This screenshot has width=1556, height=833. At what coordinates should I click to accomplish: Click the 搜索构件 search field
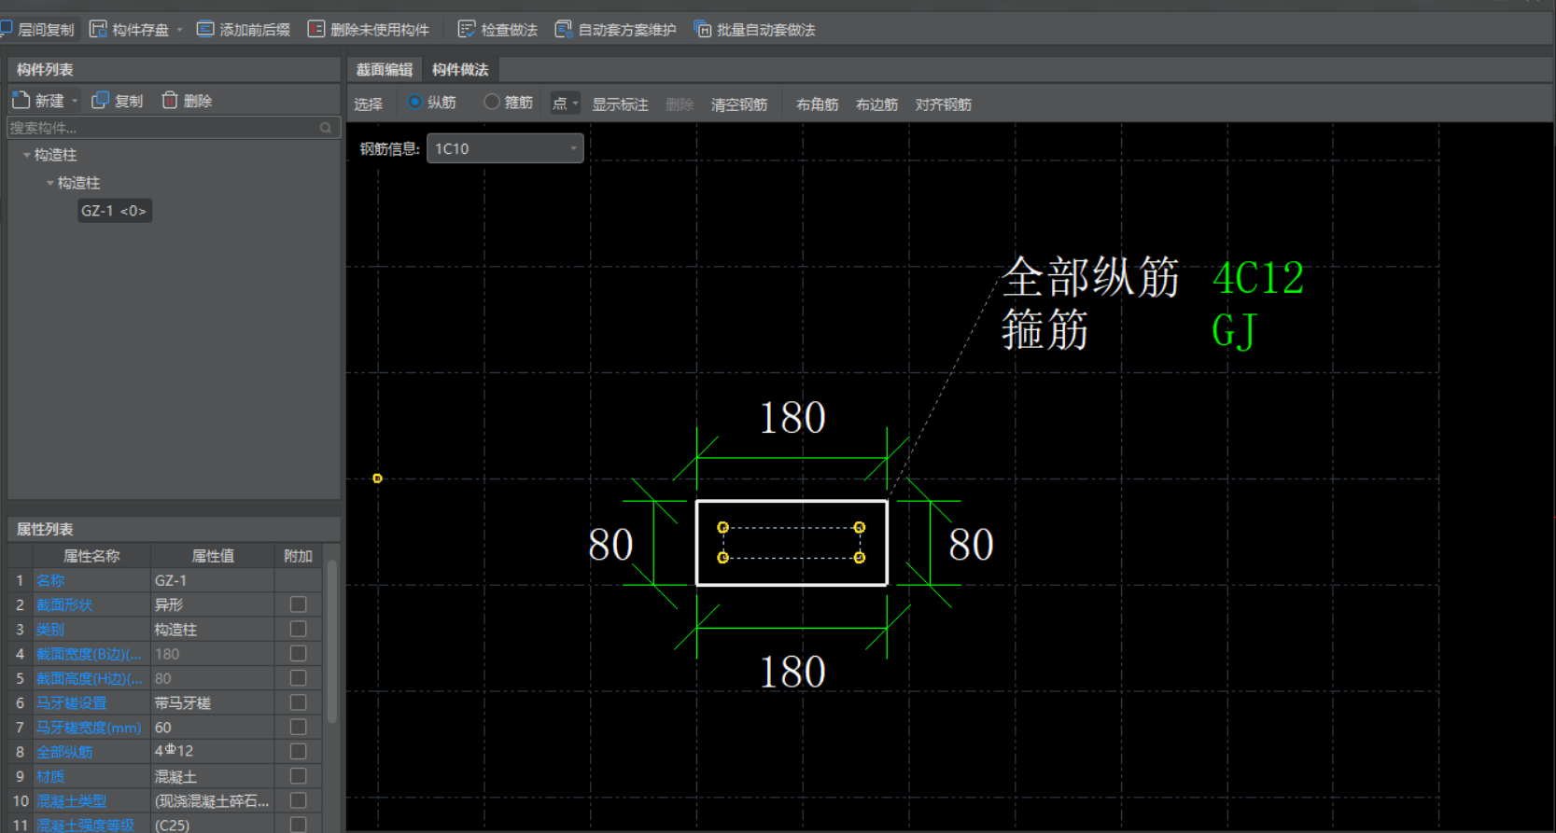tap(174, 128)
